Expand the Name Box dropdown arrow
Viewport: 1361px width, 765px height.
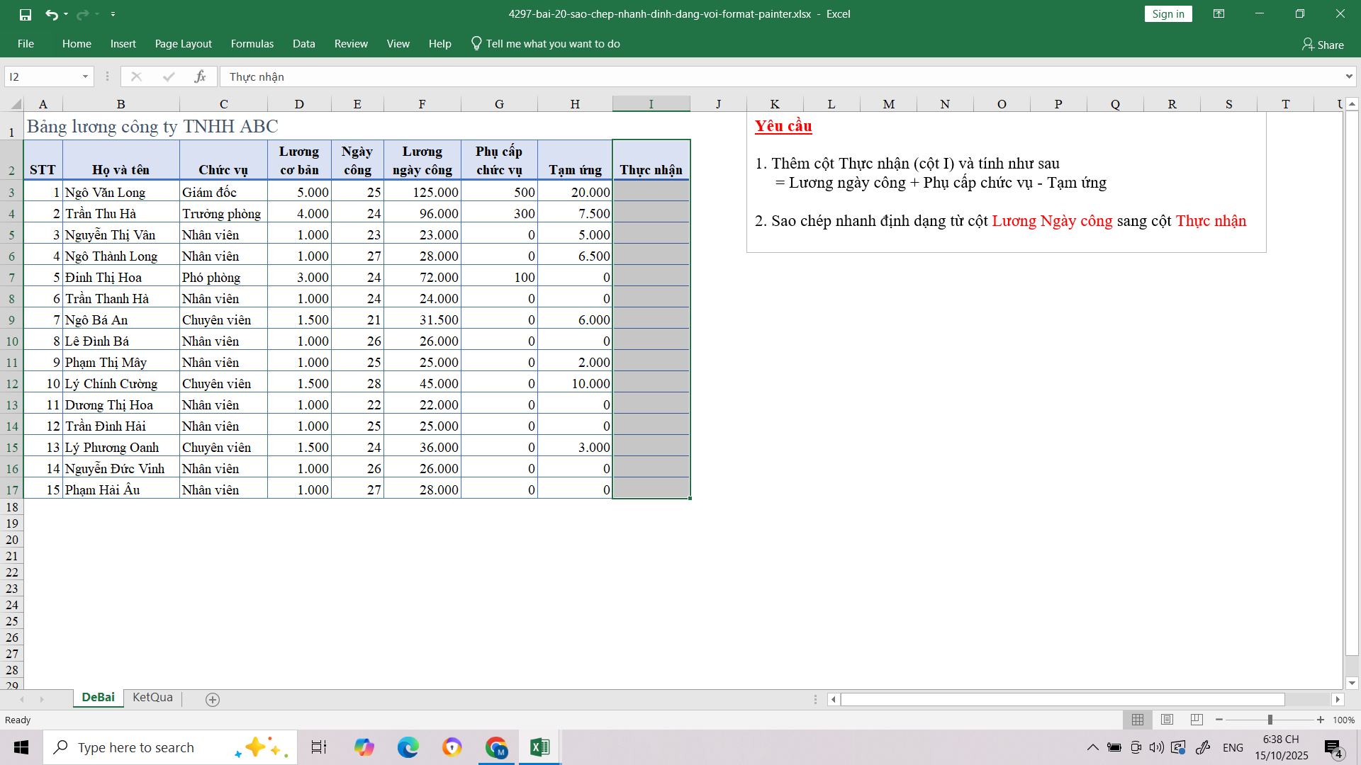click(85, 76)
